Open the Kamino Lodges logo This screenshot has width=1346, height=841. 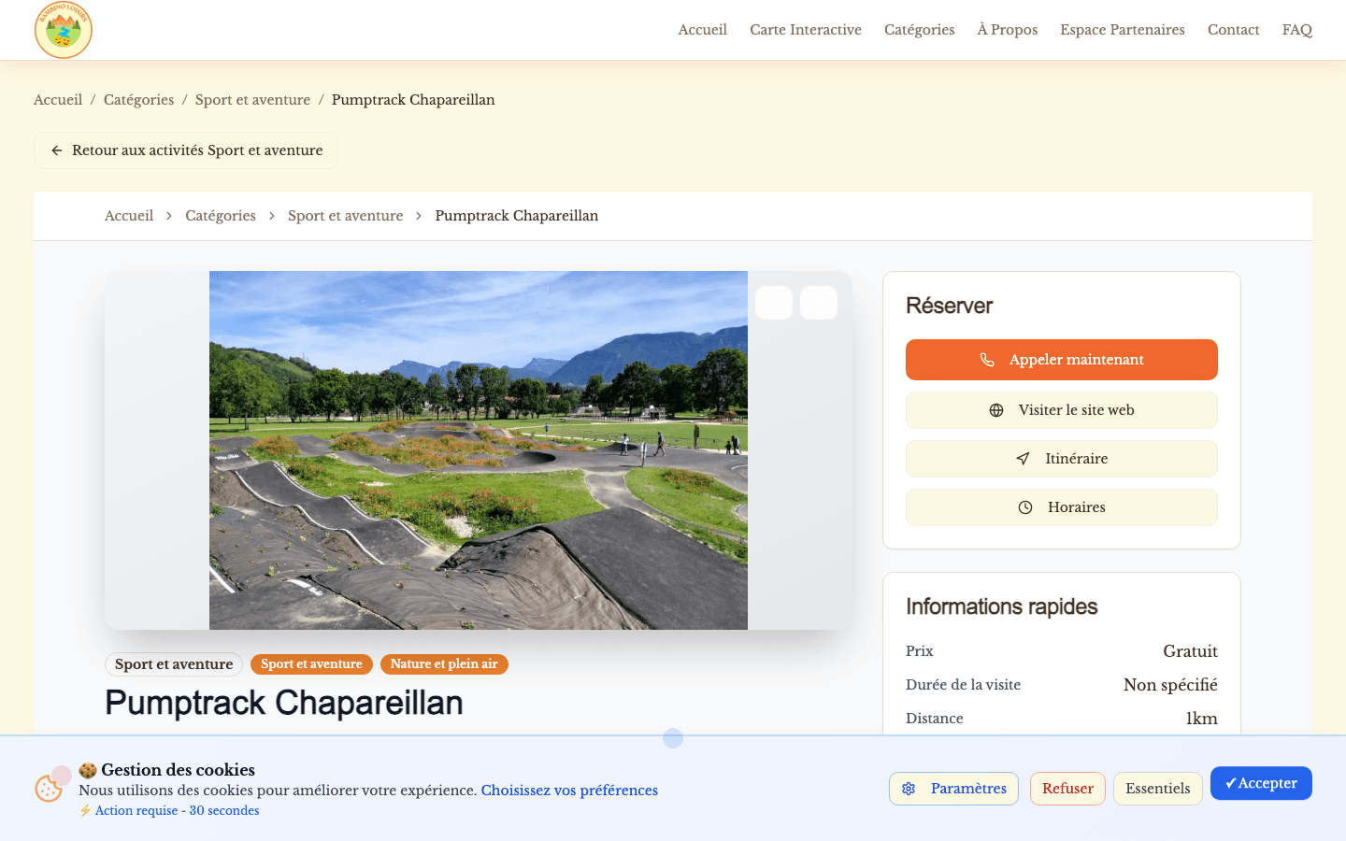(63, 30)
